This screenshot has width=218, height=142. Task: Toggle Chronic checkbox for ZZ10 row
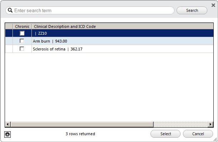pos(22,33)
